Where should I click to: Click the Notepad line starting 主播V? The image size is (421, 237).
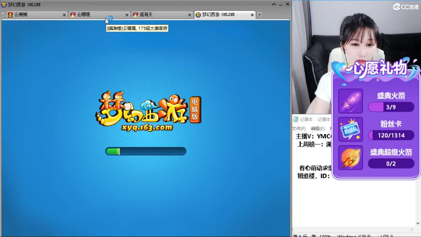pos(313,136)
